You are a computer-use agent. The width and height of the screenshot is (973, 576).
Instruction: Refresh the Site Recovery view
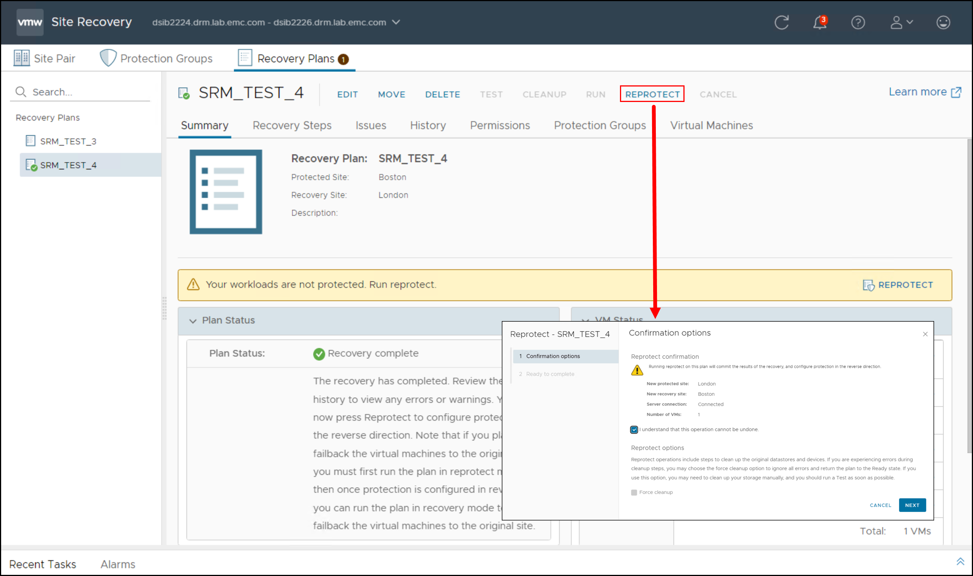[x=782, y=23]
